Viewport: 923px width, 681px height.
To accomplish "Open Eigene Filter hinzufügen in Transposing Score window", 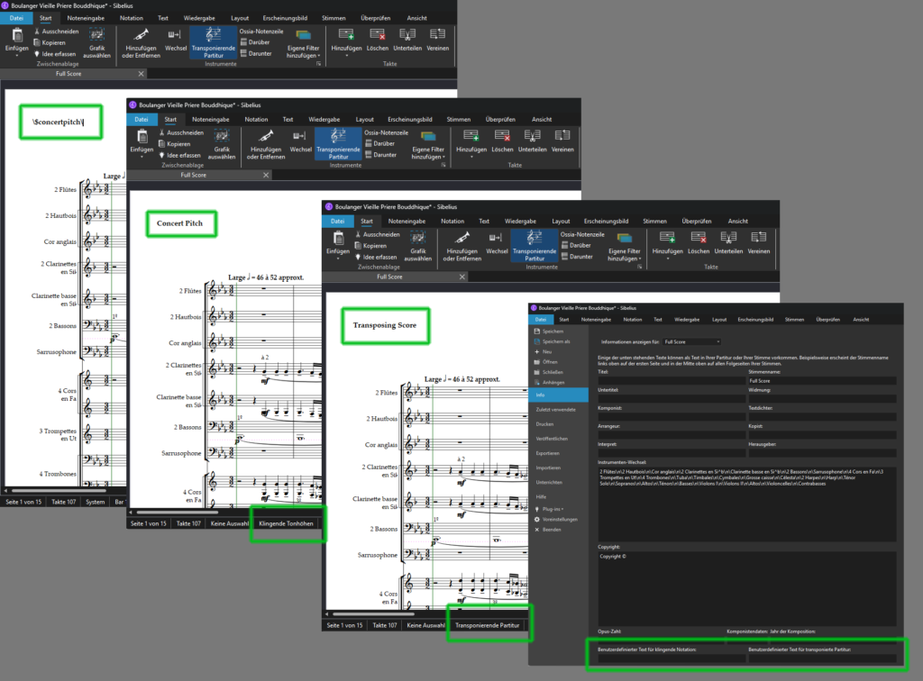I will (625, 247).
